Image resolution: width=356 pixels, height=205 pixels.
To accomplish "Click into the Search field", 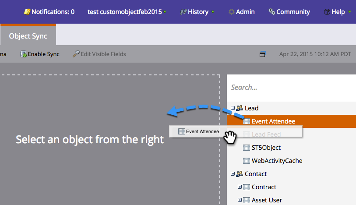I will point(291,88).
